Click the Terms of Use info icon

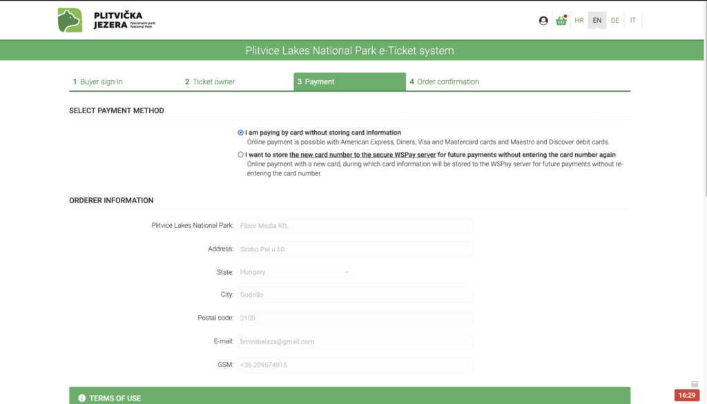[x=82, y=398]
